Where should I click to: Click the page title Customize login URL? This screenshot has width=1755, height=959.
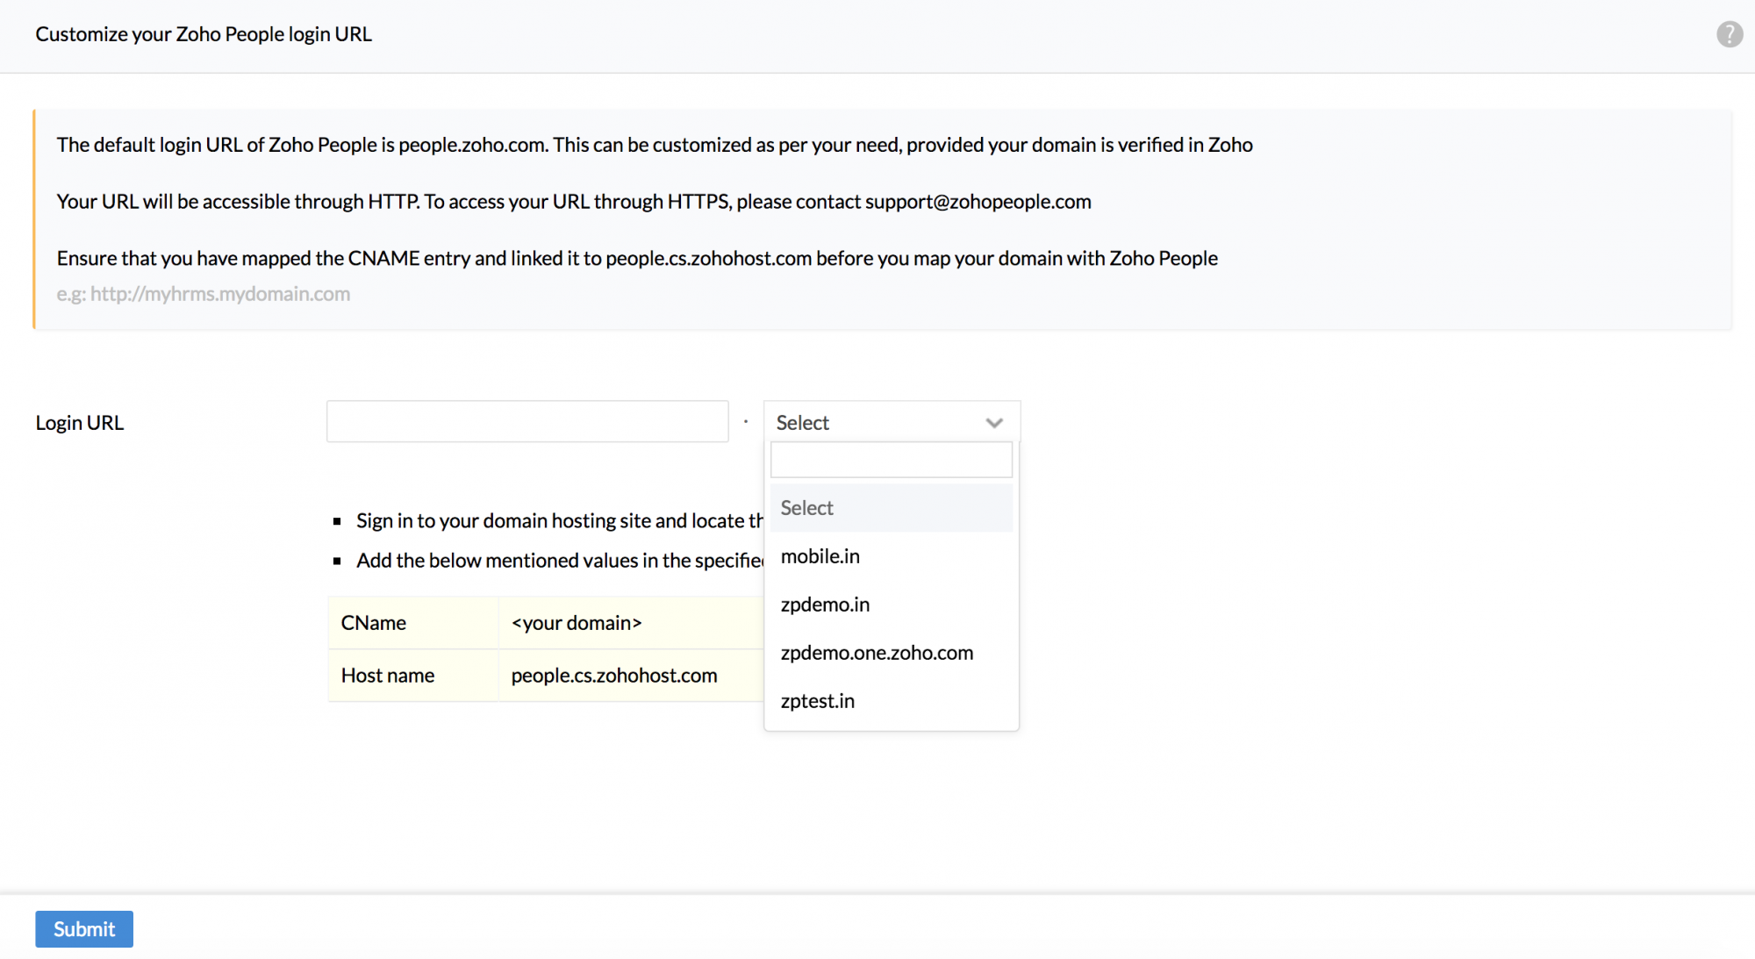click(204, 34)
